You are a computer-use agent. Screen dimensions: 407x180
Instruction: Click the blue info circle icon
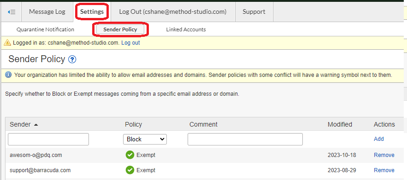click(x=9, y=75)
